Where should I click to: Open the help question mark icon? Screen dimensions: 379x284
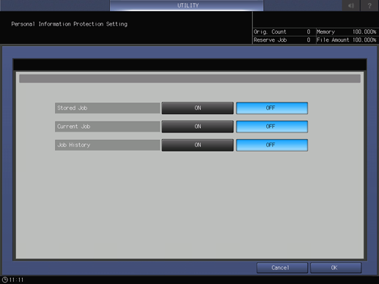369,5
